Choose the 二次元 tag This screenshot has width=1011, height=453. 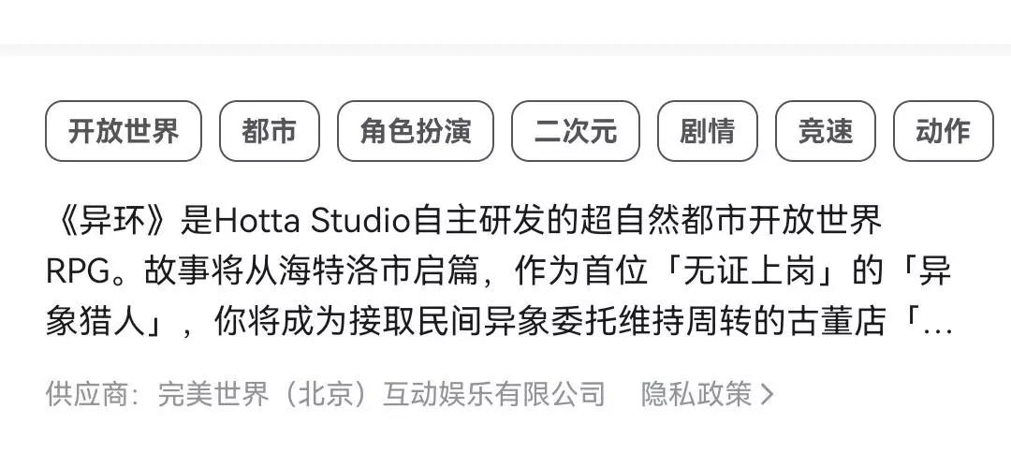(x=575, y=131)
